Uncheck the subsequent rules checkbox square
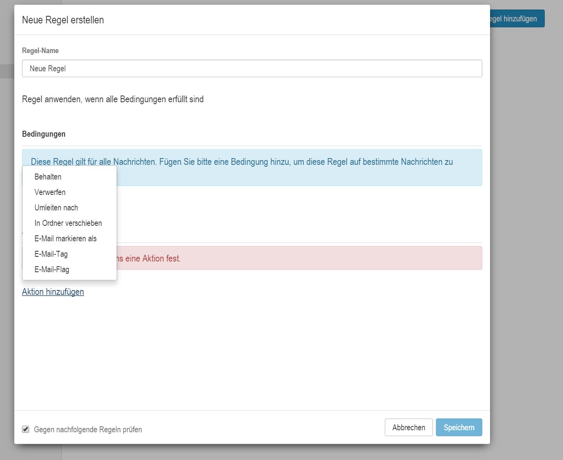The height and width of the screenshot is (460, 563). point(26,429)
